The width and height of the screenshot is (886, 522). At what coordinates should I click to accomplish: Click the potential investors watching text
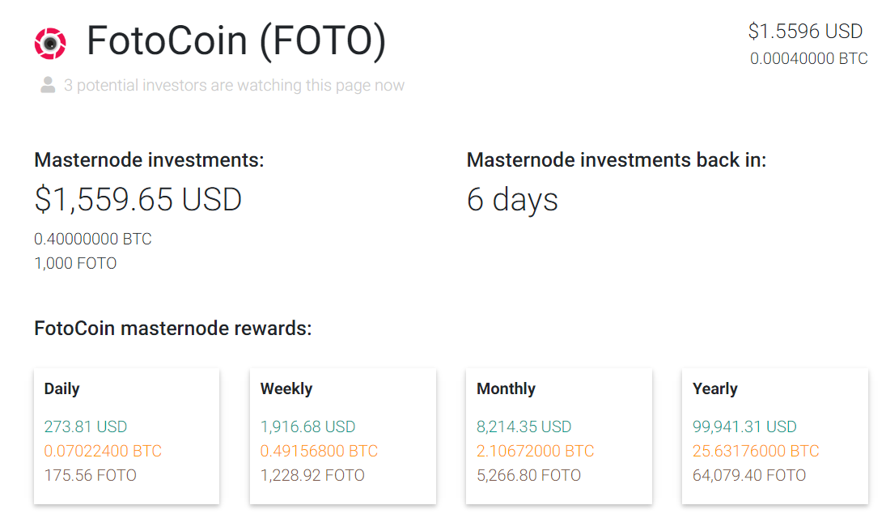234,85
